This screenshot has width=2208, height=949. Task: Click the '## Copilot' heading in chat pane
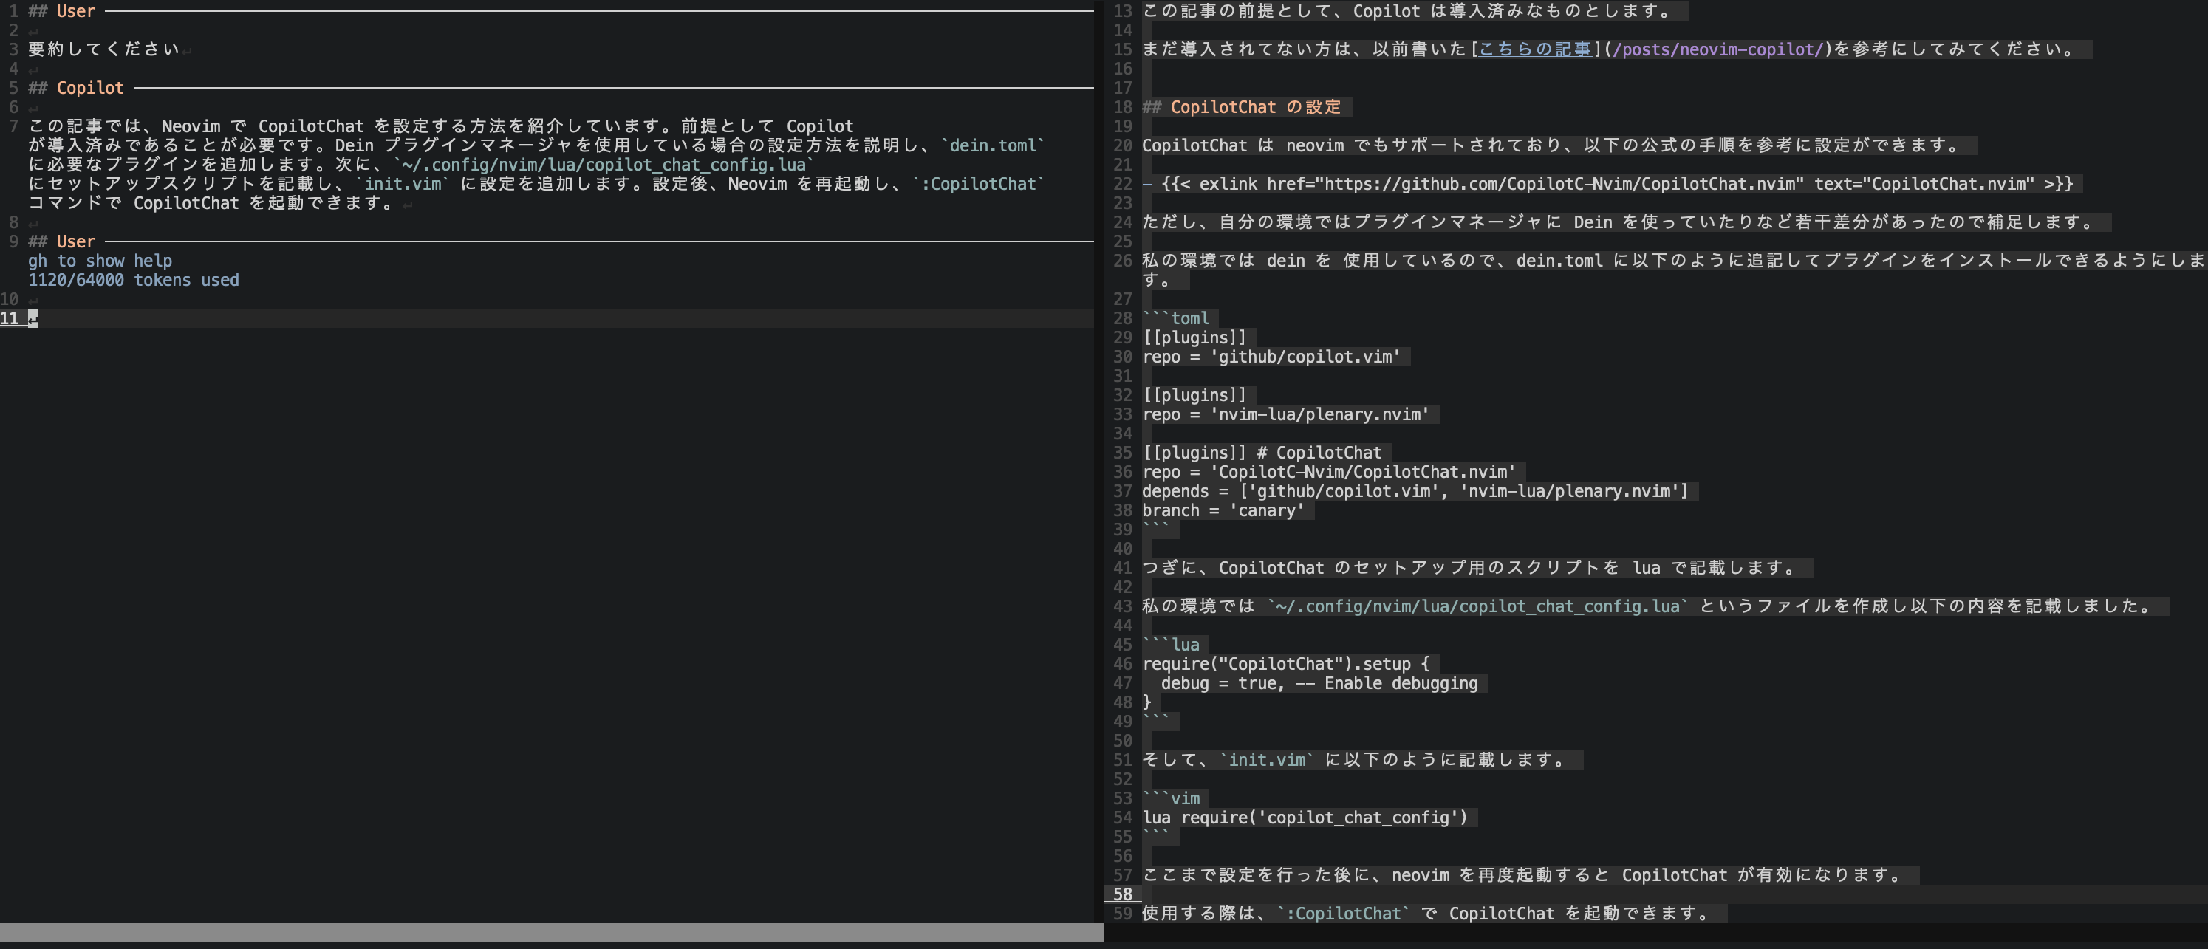[75, 87]
